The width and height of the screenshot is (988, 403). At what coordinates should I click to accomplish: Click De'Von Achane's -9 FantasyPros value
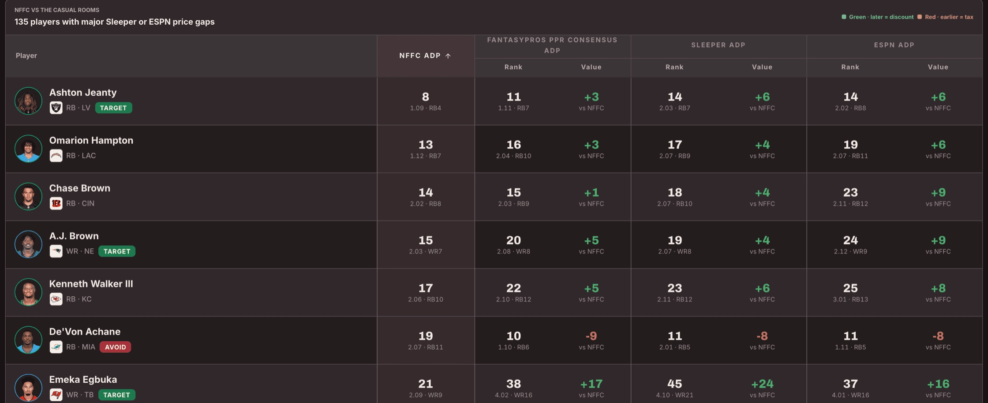pos(591,336)
